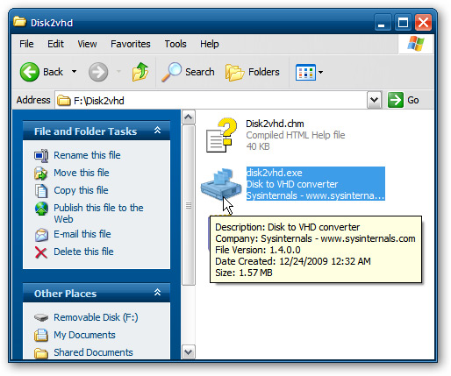Click the address field showing F:\Disk2vhd
Image resolution: width=451 pixels, height=376 pixels.
tap(211, 100)
